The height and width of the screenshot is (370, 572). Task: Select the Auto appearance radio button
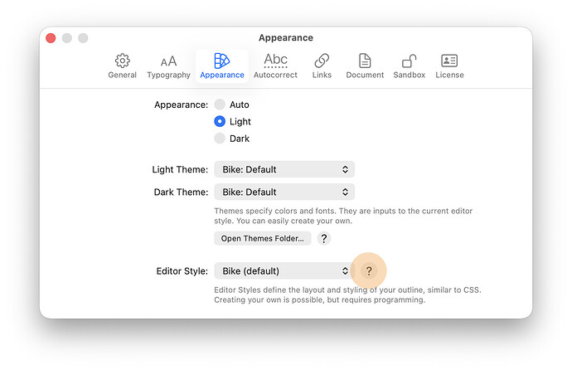pos(220,105)
